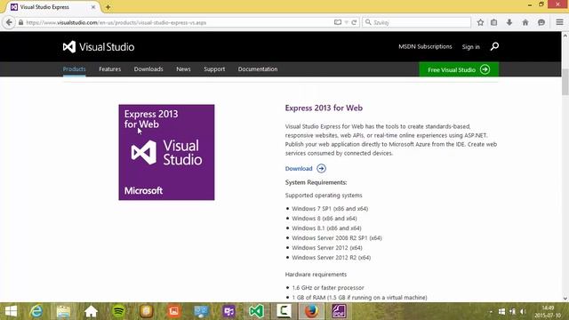Open Spotify from the taskbar
The height and width of the screenshot is (320, 569).
click(118, 311)
